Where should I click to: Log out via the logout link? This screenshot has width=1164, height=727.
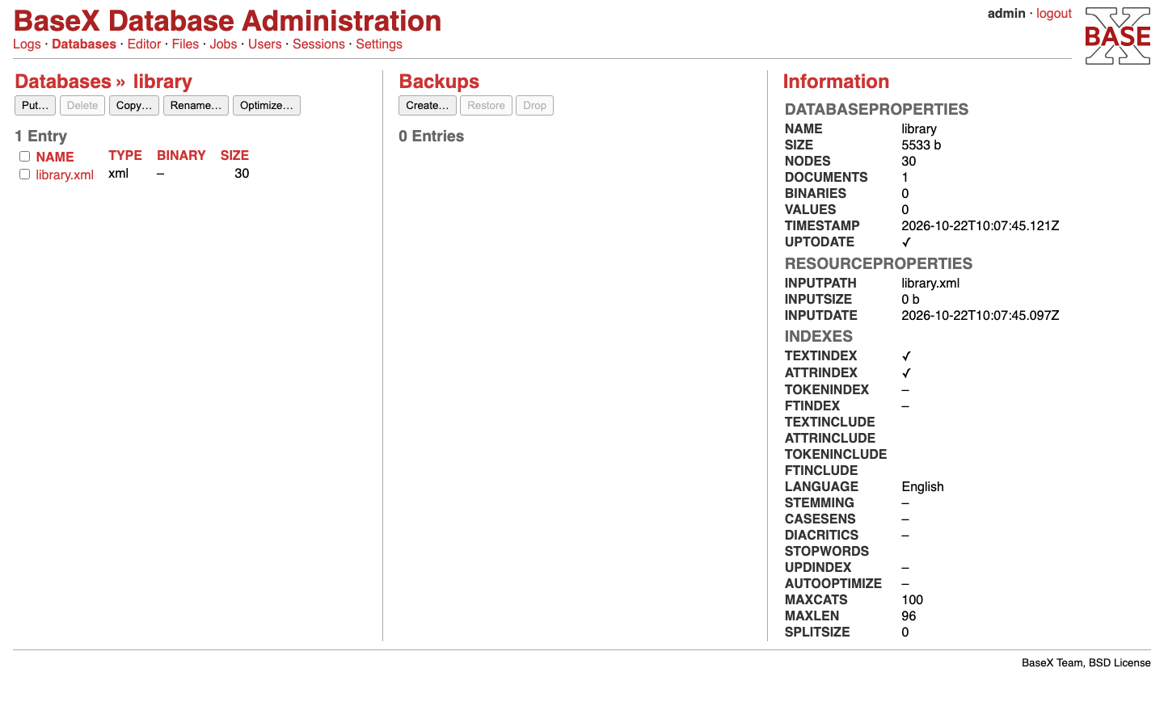pos(1054,14)
